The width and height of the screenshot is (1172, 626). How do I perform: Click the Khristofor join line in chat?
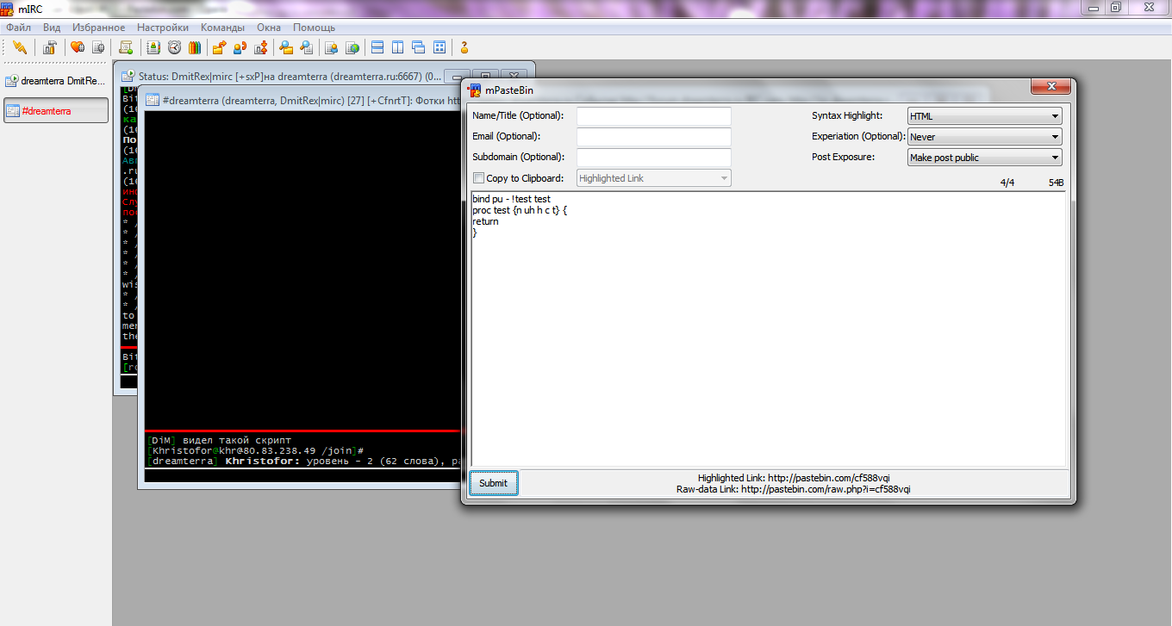(x=256, y=450)
